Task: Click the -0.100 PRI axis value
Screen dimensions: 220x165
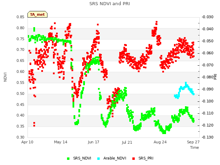Action: tap(208, 101)
